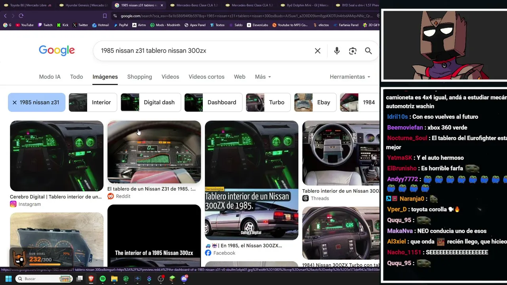
Task: Open the Airtm bookmark
Action: [x=139, y=25]
